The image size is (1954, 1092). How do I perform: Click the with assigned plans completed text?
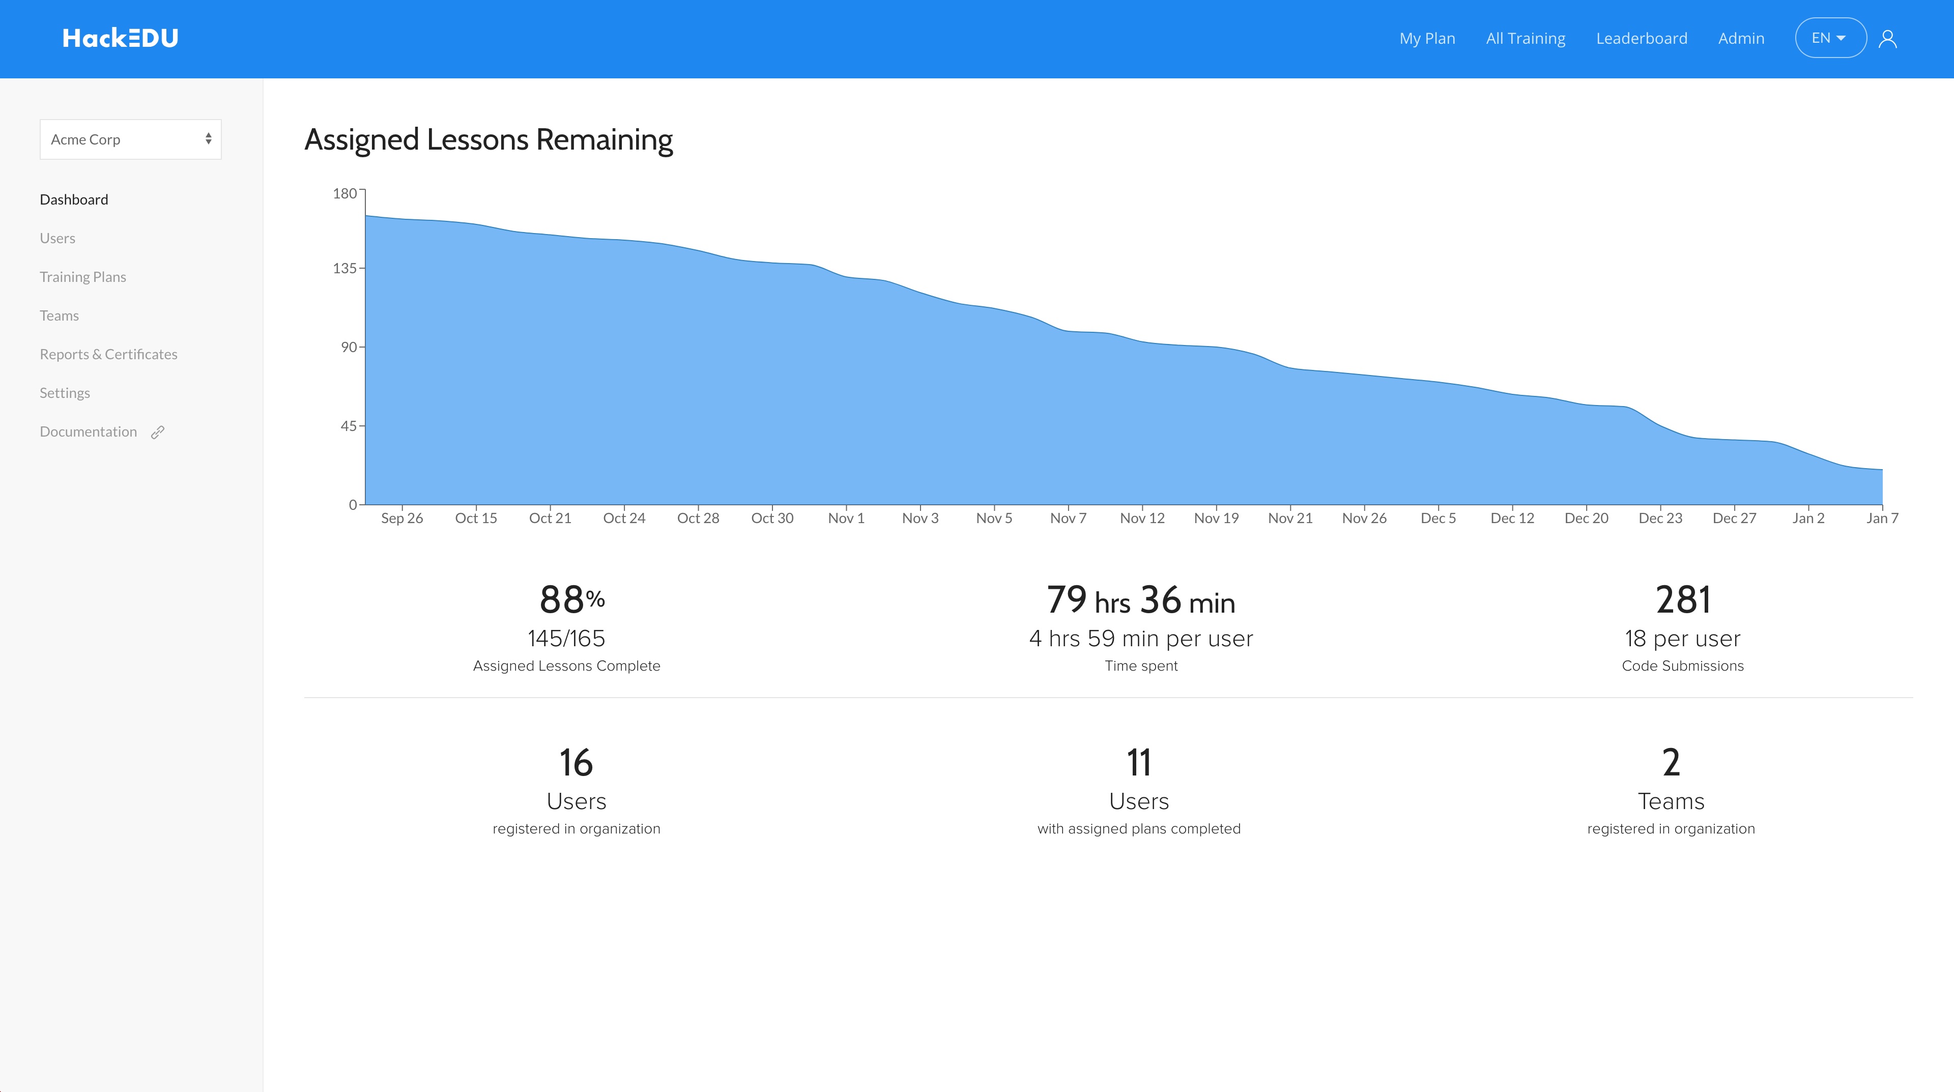1139,829
